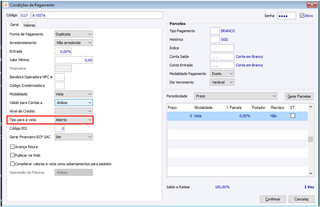Image resolution: width=320 pixels, height=207 pixels.
Task: Click the Resíduo column header
Action: 279,107
